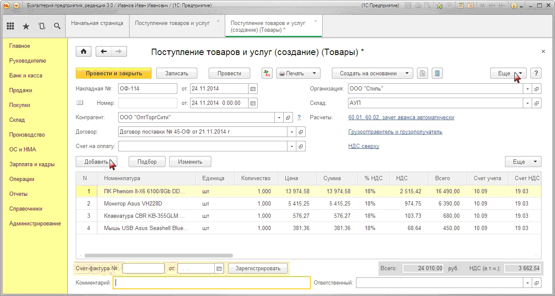The height and width of the screenshot is (296, 555).
Task: Open calendar for the Номер date field
Action: point(253,103)
